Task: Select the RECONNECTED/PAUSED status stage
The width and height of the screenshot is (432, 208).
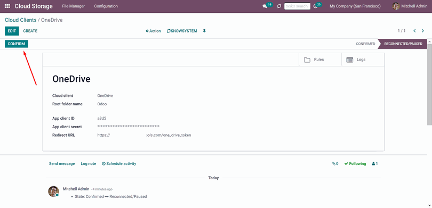Action: click(x=403, y=44)
